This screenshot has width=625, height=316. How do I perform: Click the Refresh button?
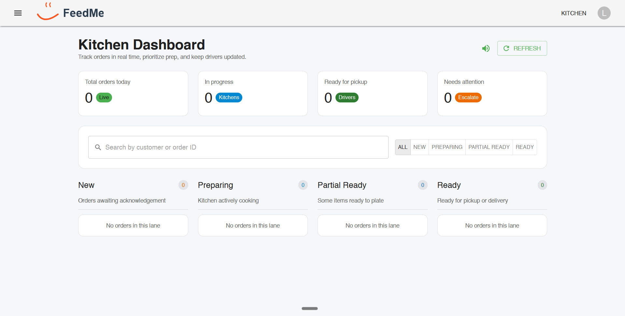tap(522, 48)
